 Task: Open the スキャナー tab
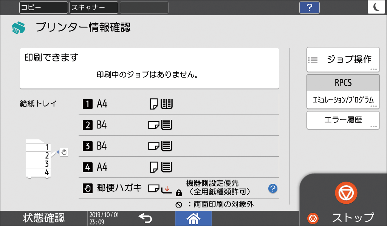(x=93, y=7)
